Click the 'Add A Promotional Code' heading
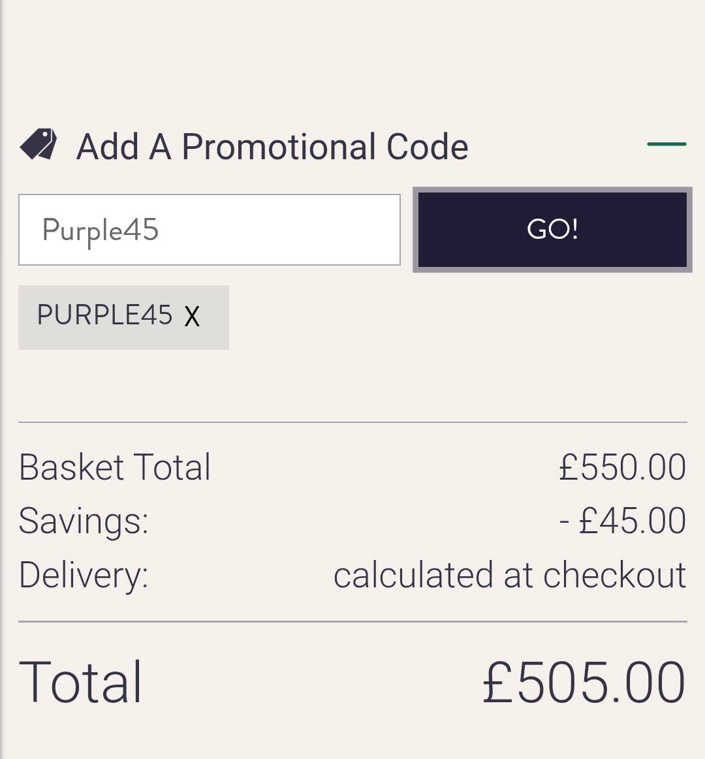Image resolution: width=705 pixels, height=759 pixels. (x=272, y=147)
